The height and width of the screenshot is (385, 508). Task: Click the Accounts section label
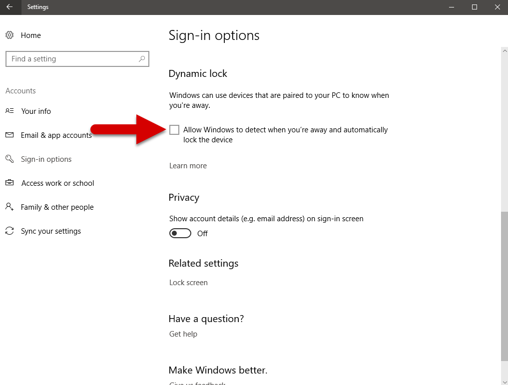click(20, 91)
